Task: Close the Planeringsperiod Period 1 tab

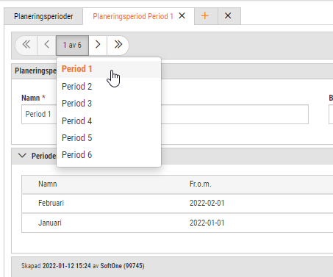Action: tap(182, 16)
